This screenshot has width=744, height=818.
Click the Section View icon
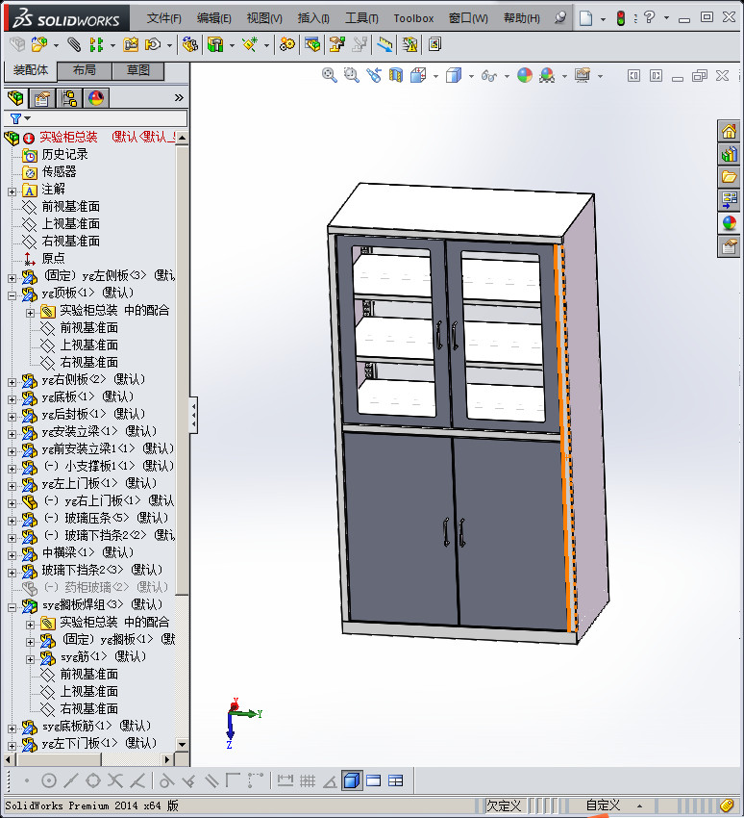coord(396,76)
